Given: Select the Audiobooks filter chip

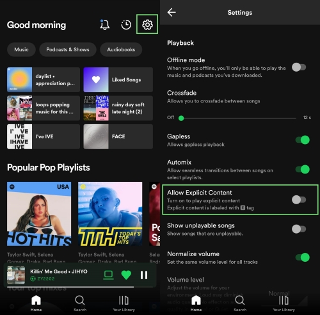Looking at the screenshot, I should pos(121,49).
